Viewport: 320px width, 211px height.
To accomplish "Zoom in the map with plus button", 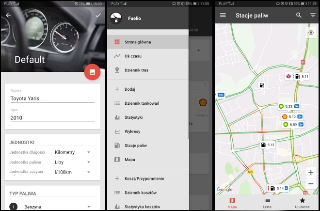I will (x=311, y=173).
